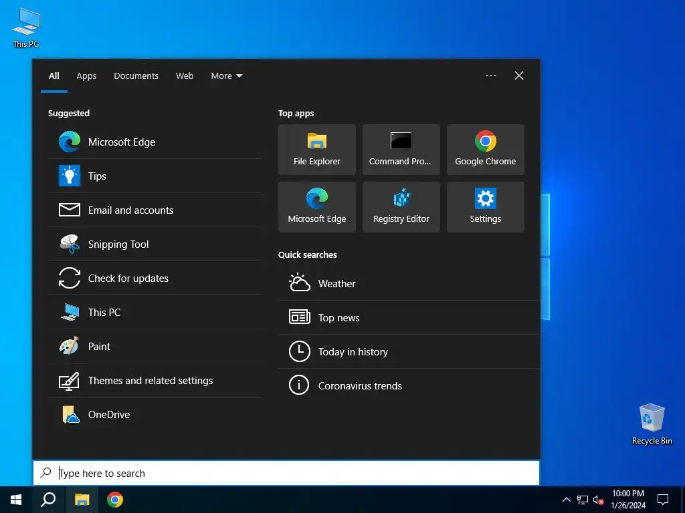685x513 pixels.
Task: Click the 'Snipping Tool' text label
Action: (x=118, y=244)
